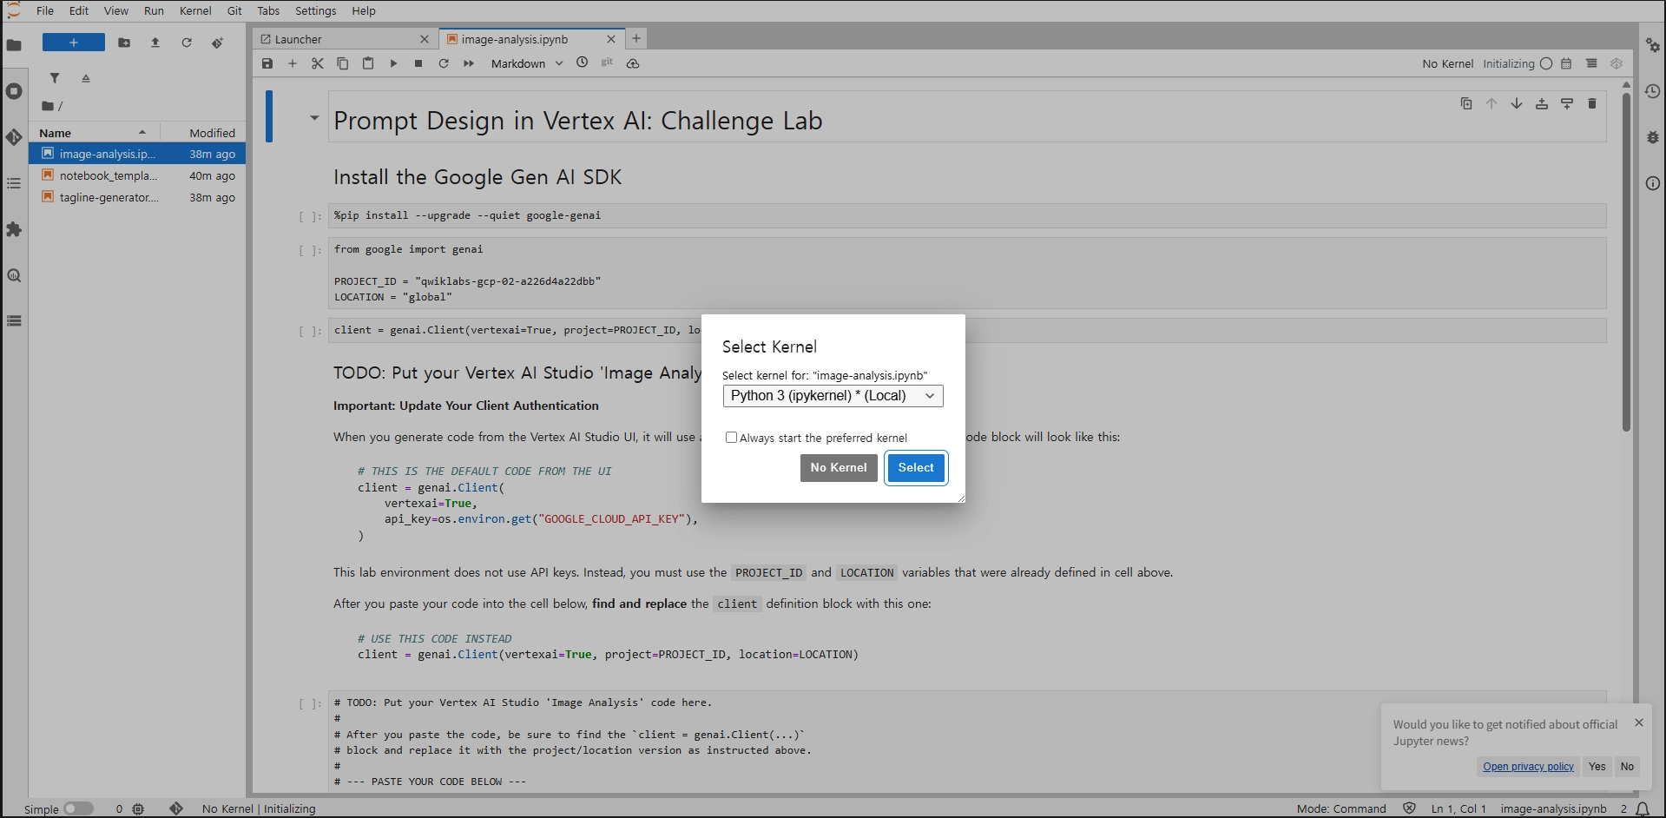
Task: Select image-analysis.ip... file in file list
Action: click(137, 154)
